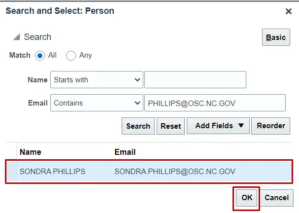
Task: Sort by the Name column header
Action: click(31, 152)
